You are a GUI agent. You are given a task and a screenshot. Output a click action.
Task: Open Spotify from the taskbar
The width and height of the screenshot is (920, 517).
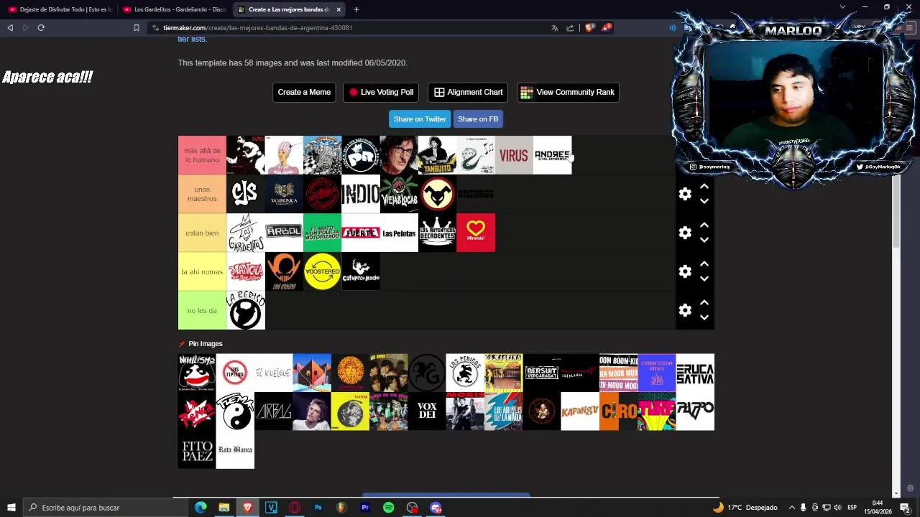click(x=388, y=508)
